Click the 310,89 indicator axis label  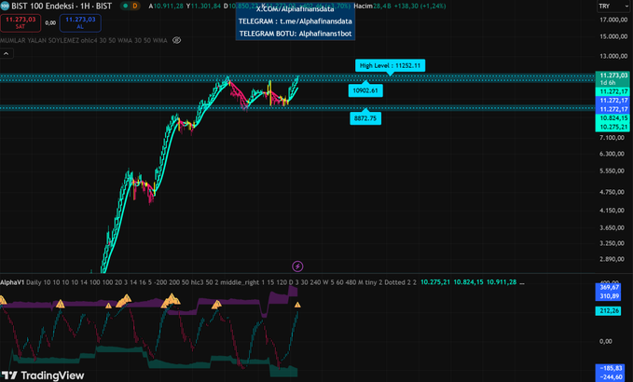pos(609,296)
